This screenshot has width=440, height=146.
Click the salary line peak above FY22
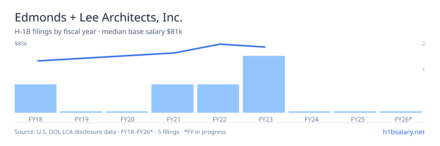click(220, 44)
